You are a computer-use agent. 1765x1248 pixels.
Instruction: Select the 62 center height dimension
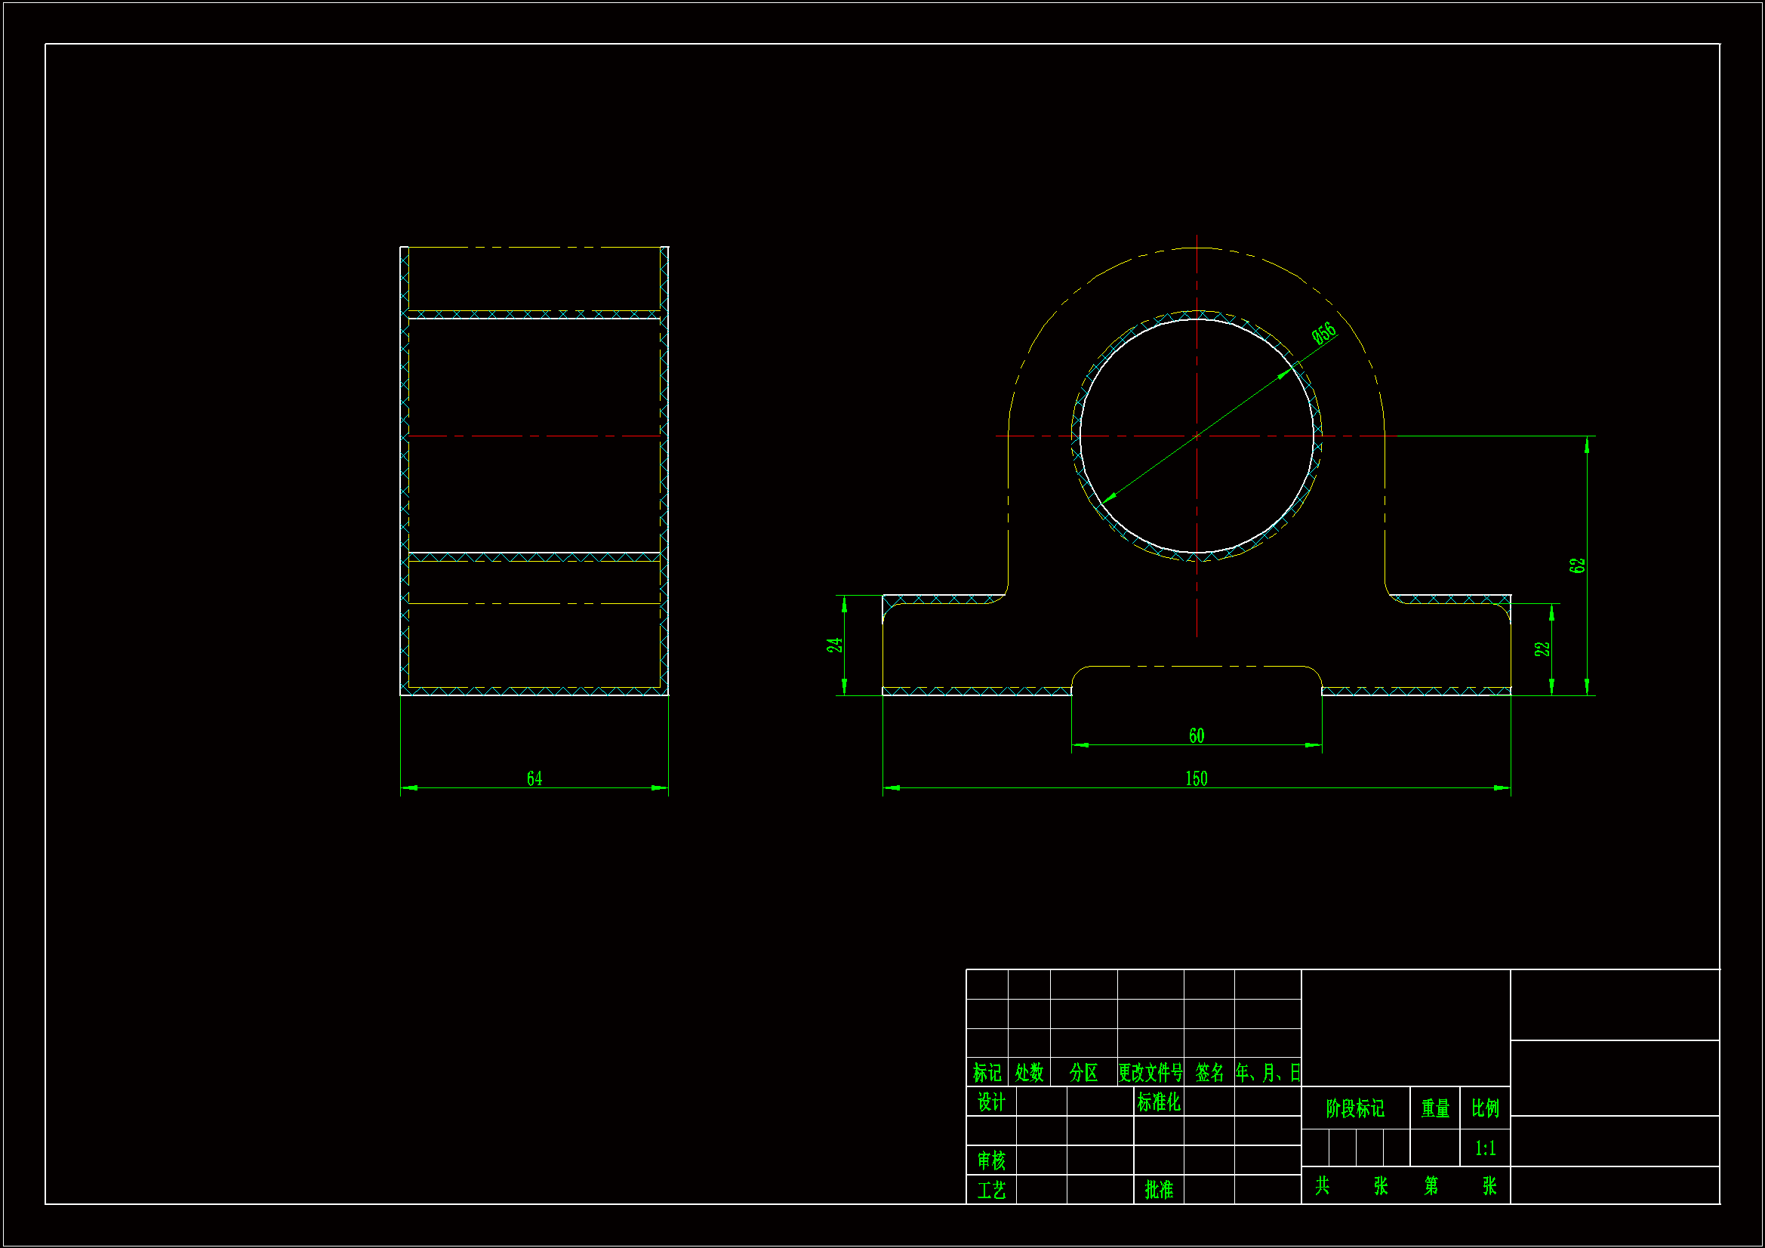point(1577,565)
